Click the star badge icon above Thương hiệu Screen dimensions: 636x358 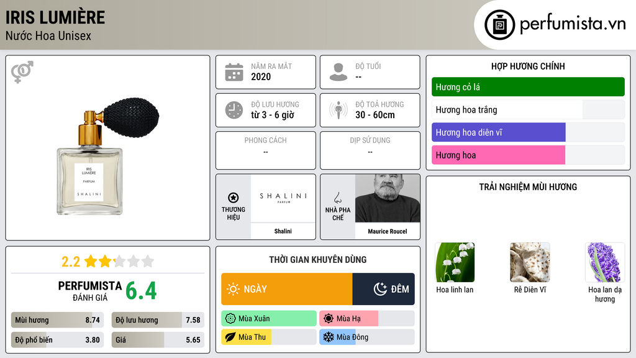(234, 198)
